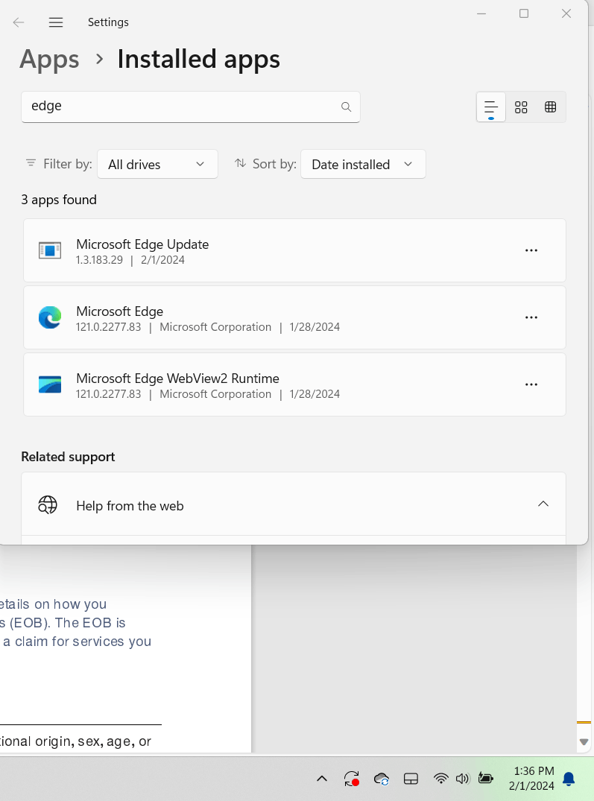Screen dimensions: 594x801
Task: Open the Settings hamburger navigation menu
Action: (x=56, y=22)
